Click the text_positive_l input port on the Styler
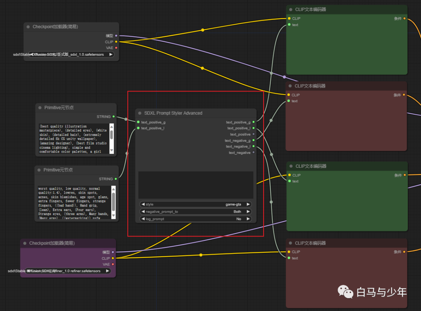This screenshot has width=421, height=311. [138, 128]
